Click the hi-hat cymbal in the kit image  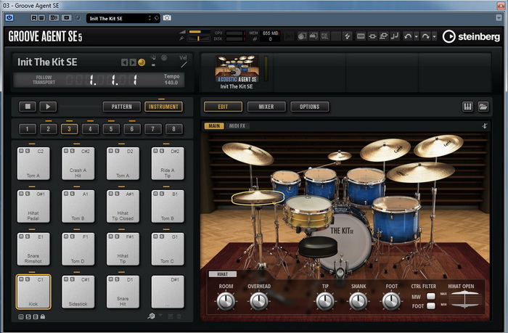tap(258, 197)
